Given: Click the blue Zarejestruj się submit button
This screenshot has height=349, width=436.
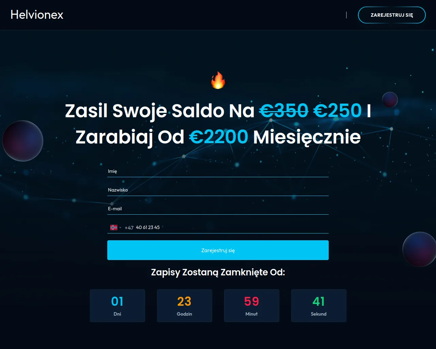Looking at the screenshot, I should pyautogui.click(x=218, y=250).
